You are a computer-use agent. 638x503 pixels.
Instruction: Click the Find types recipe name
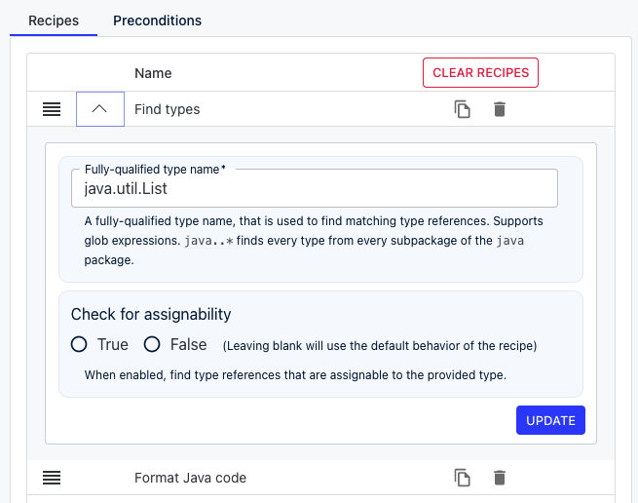[168, 109]
